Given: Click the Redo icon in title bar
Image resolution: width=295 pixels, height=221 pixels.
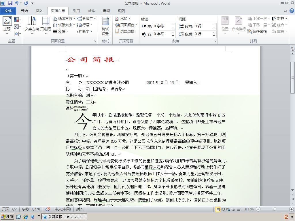Looking at the screenshot, I should (x=26, y=3).
